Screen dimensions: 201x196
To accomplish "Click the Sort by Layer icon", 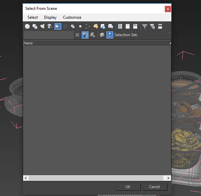I will (x=102, y=35).
